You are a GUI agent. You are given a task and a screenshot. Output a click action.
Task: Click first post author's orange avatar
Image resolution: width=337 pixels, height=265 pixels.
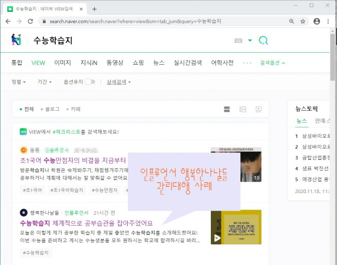tap(24, 150)
